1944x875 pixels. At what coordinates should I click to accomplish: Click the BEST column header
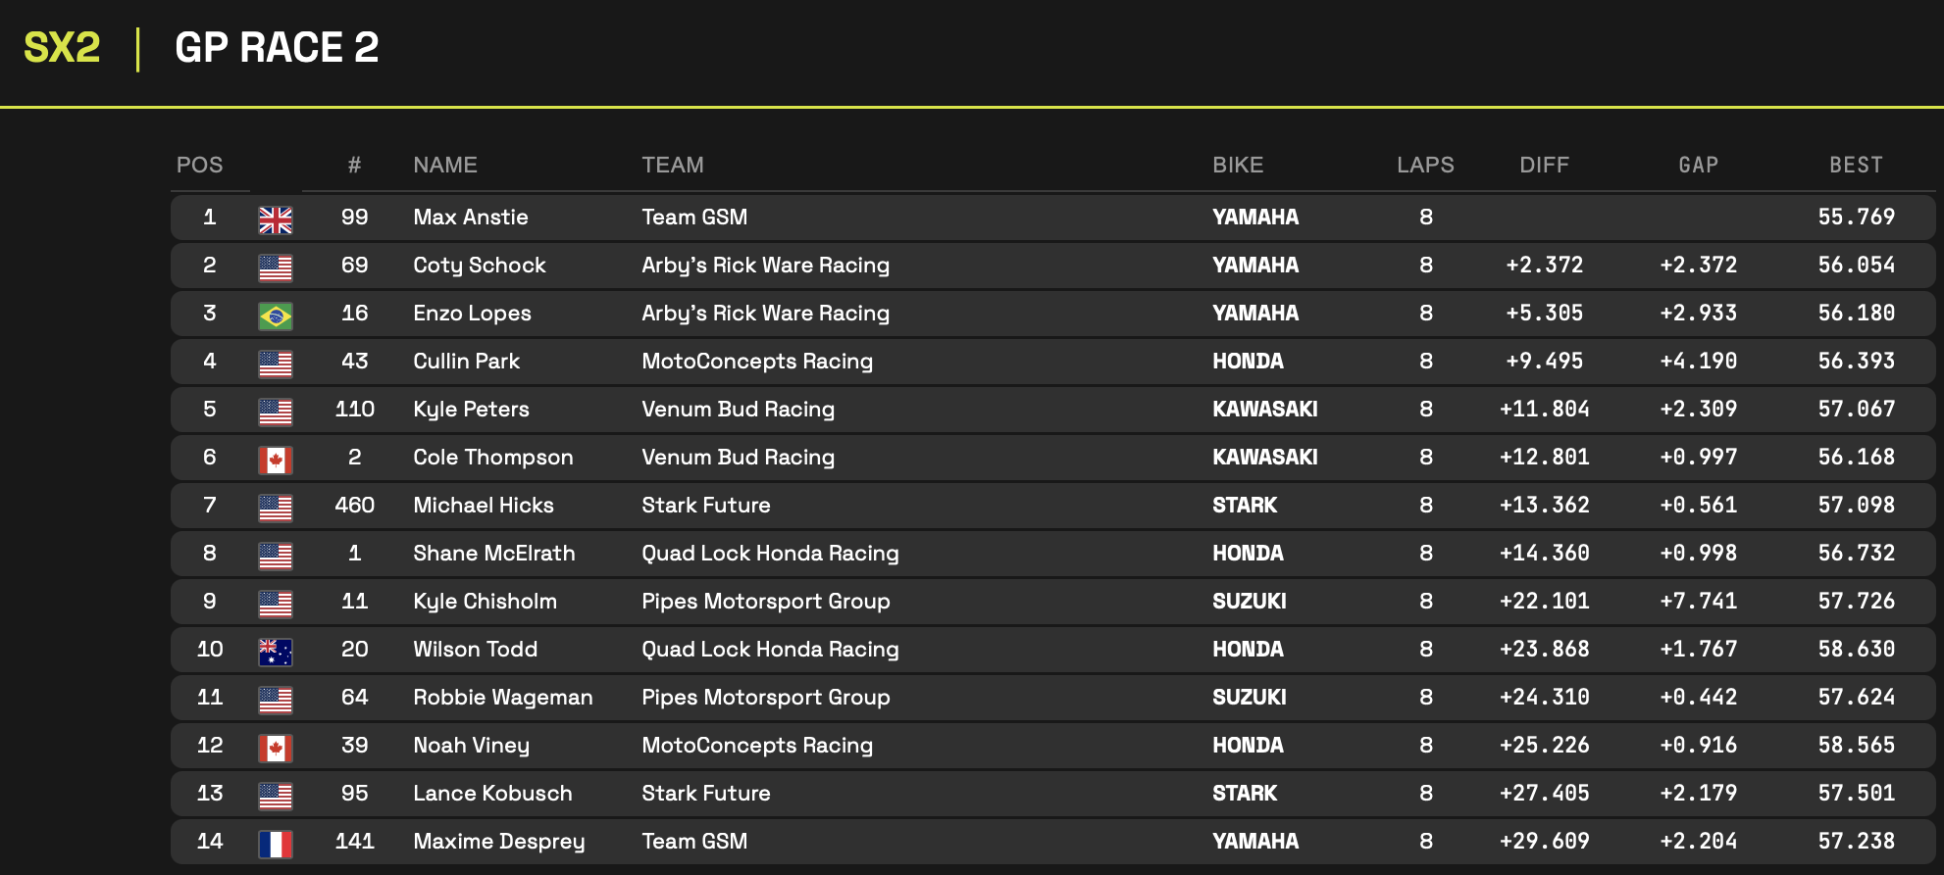click(x=1855, y=165)
